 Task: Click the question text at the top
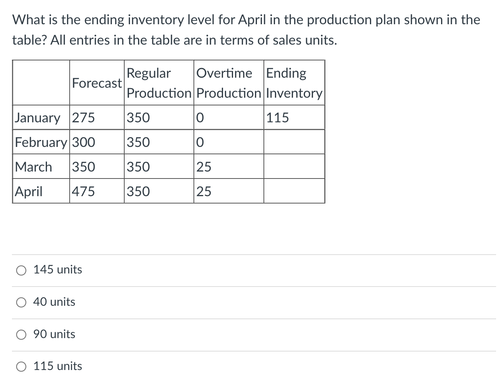coord(246,29)
